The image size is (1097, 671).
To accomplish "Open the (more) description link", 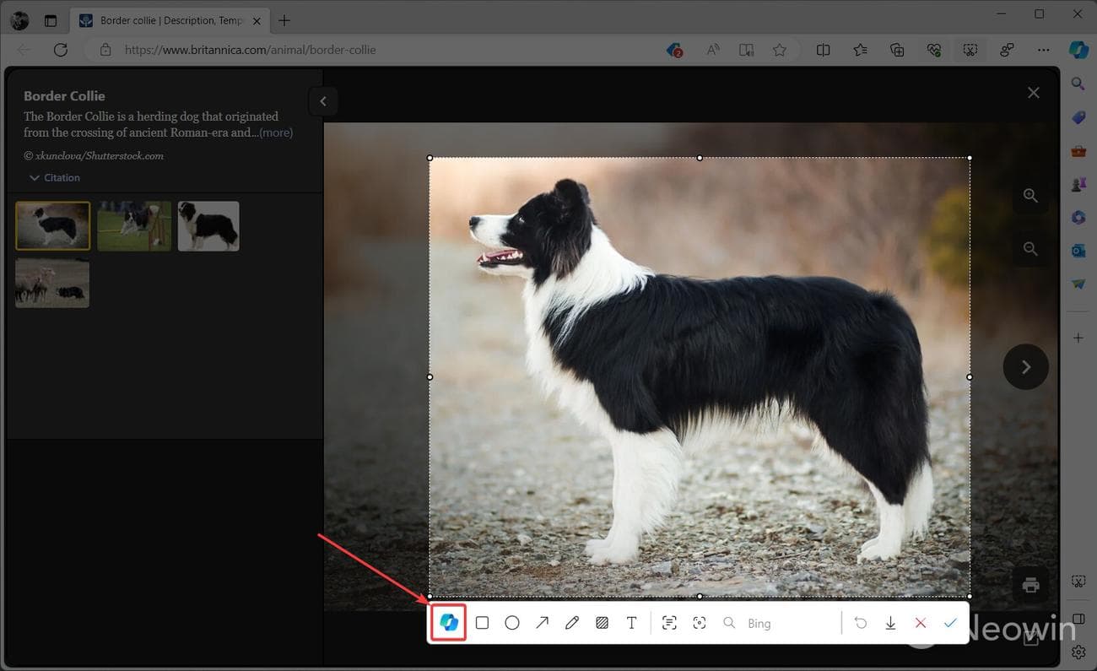I will point(276,133).
